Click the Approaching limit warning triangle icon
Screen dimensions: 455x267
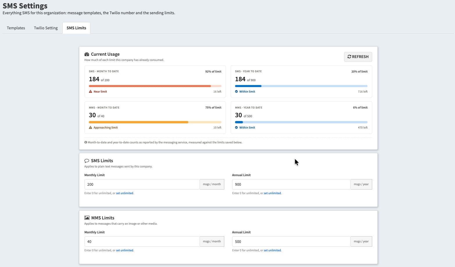90,127
